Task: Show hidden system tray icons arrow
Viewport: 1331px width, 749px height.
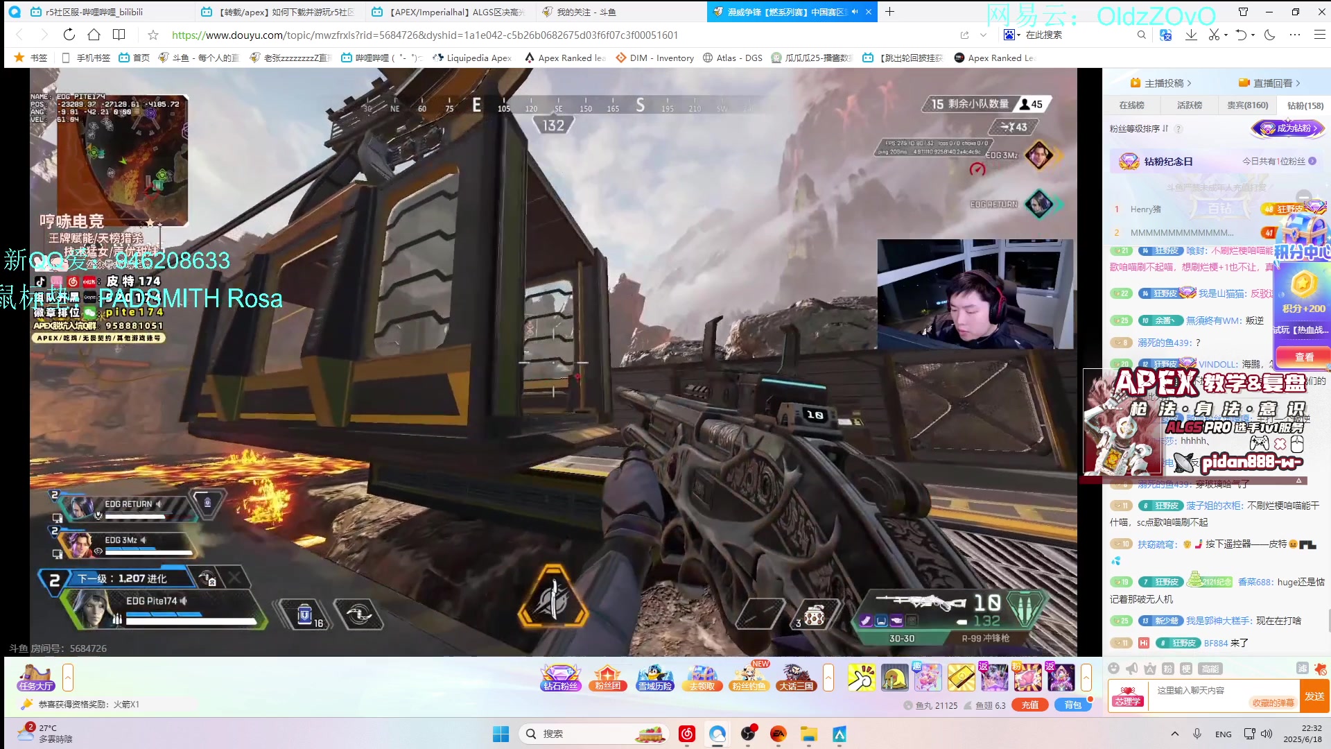Action: pos(1174,734)
